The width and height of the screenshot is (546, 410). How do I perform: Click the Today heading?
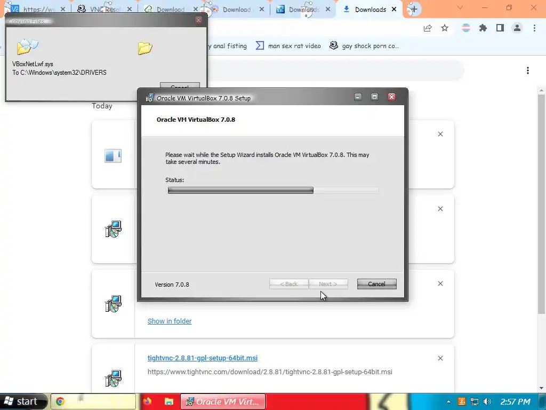click(x=102, y=106)
